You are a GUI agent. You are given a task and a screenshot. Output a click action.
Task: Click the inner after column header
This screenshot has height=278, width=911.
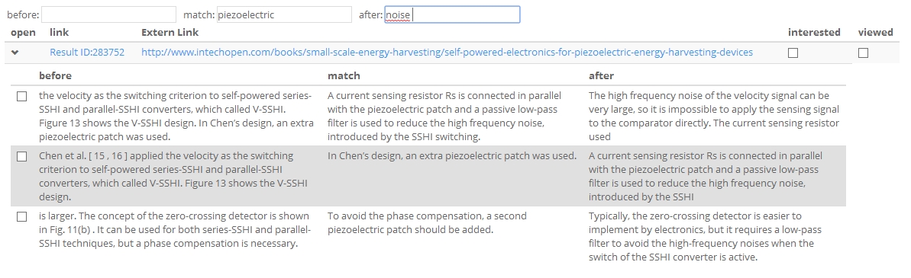click(x=601, y=76)
